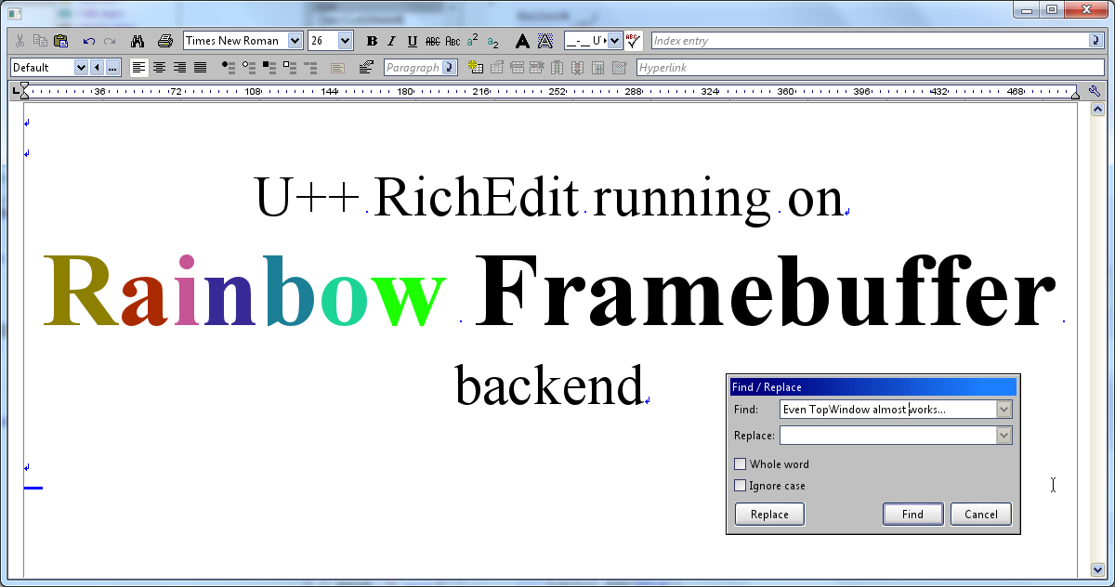Click the Print icon
1115x587 pixels.
(x=165, y=41)
